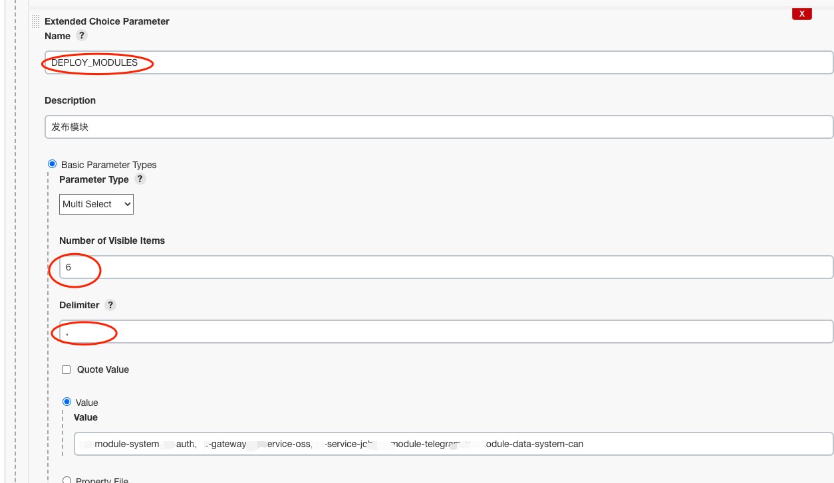Enable the Quote Value checkbox
The image size is (834, 483).
[x=67, y=369]
